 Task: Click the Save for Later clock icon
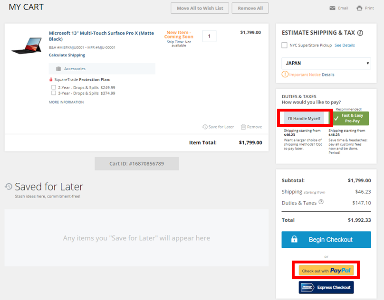point(205,127)
